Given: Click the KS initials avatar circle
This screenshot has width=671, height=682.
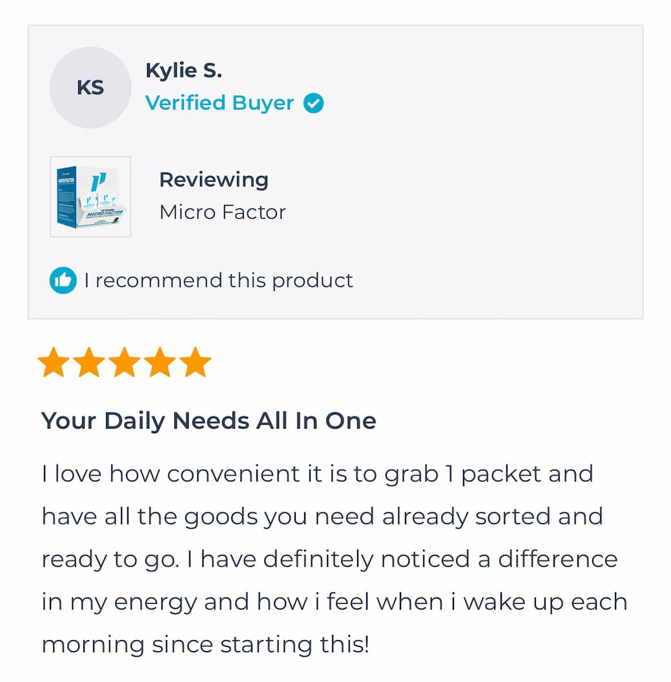Looking at the screenshot, I should [90, 88].
